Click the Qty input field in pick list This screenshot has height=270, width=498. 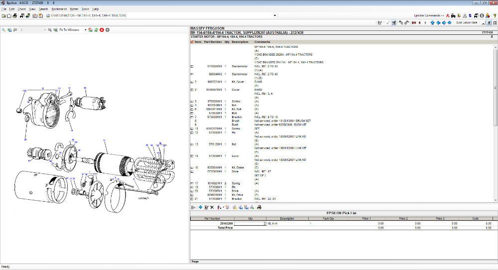pyautogui.click(x=250, y=224)
